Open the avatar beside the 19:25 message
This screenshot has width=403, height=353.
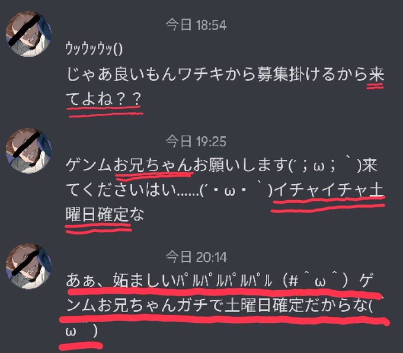[28, 150]
